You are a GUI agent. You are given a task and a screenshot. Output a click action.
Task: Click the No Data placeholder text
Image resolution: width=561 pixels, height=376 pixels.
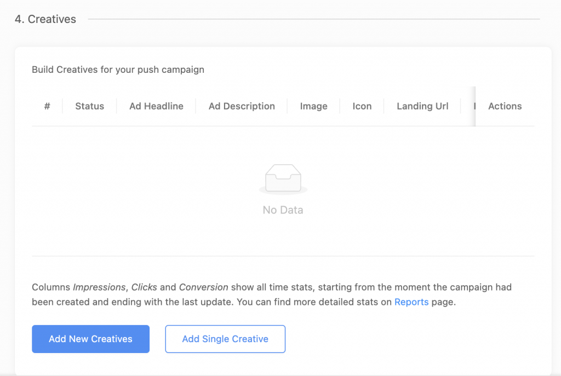click(x=283, y=210)
